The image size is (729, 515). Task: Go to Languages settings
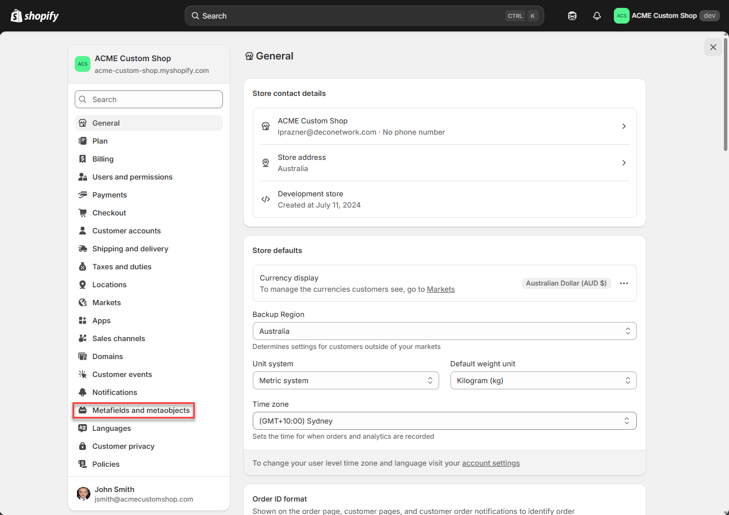click(x=149, y=428)
